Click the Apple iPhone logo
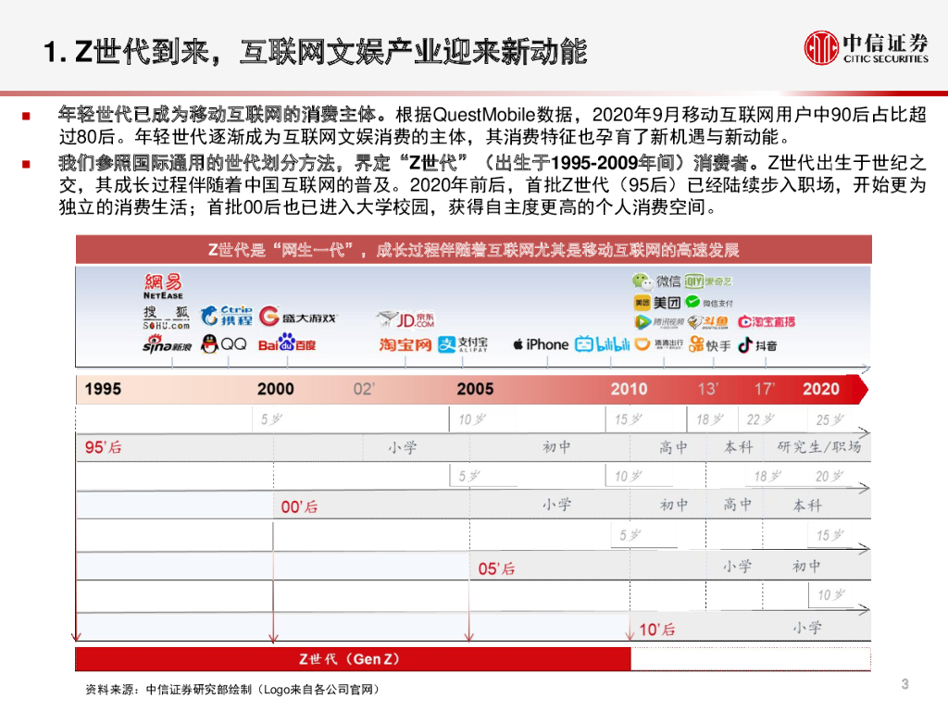 [x=541, y=344]
